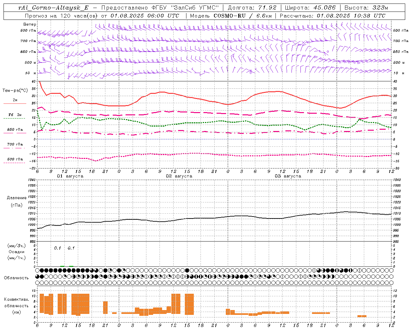Click the 01 августа date label
This screenshot has height=328, width=410.
70,176
